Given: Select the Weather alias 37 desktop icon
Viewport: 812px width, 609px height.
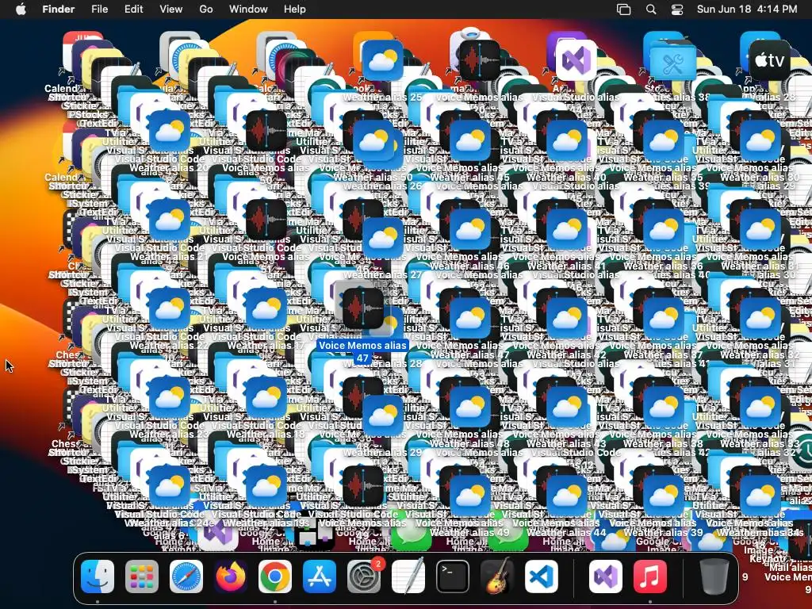Looking at the screenshot, I should pyautogui.click(x=664, y=318).
